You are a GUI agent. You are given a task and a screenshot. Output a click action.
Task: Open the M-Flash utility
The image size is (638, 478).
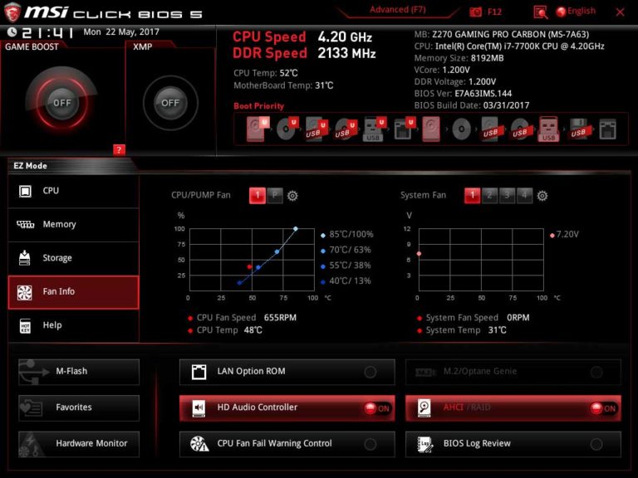click(79, 372)
